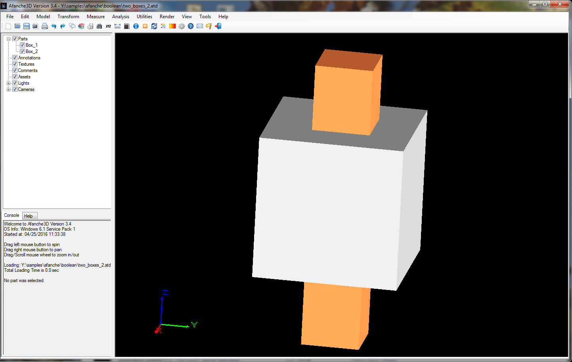The width and height of the screenshot is (572, 362).
Task: Expand the Lights tree node
Action: (8, 83)
